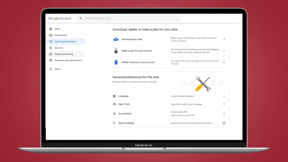Go to Security section

66,48
